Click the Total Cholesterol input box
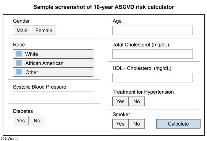Screen dimensions: 207x141 click(x=153, y=54)
